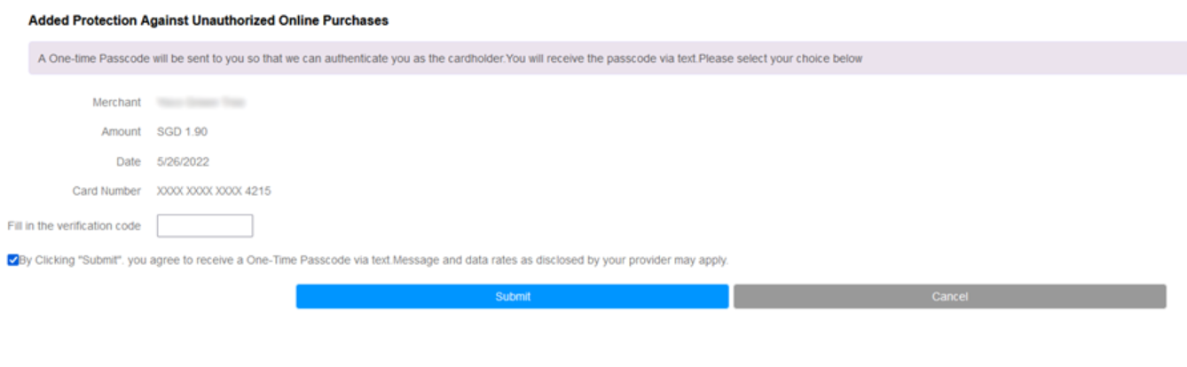Image resolution: width=1187 pixels, height=367 pixels.
Task: Click the gray Cancel button
Action: 949,296
